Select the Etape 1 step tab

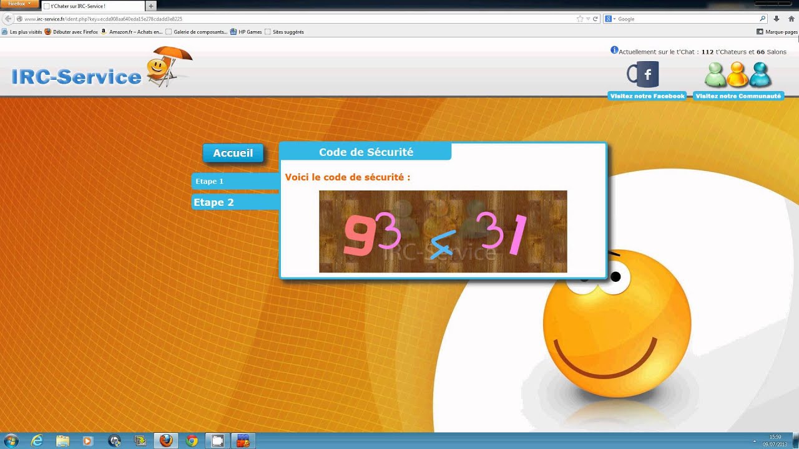[235, 181]
